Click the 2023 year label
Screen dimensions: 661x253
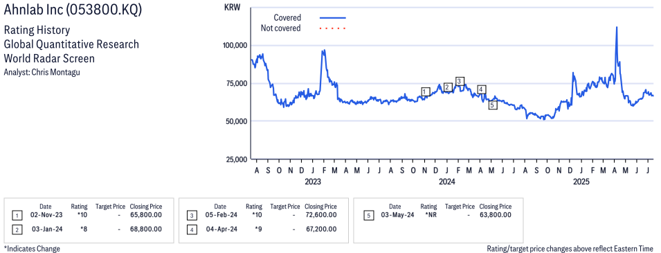(313, 182)
